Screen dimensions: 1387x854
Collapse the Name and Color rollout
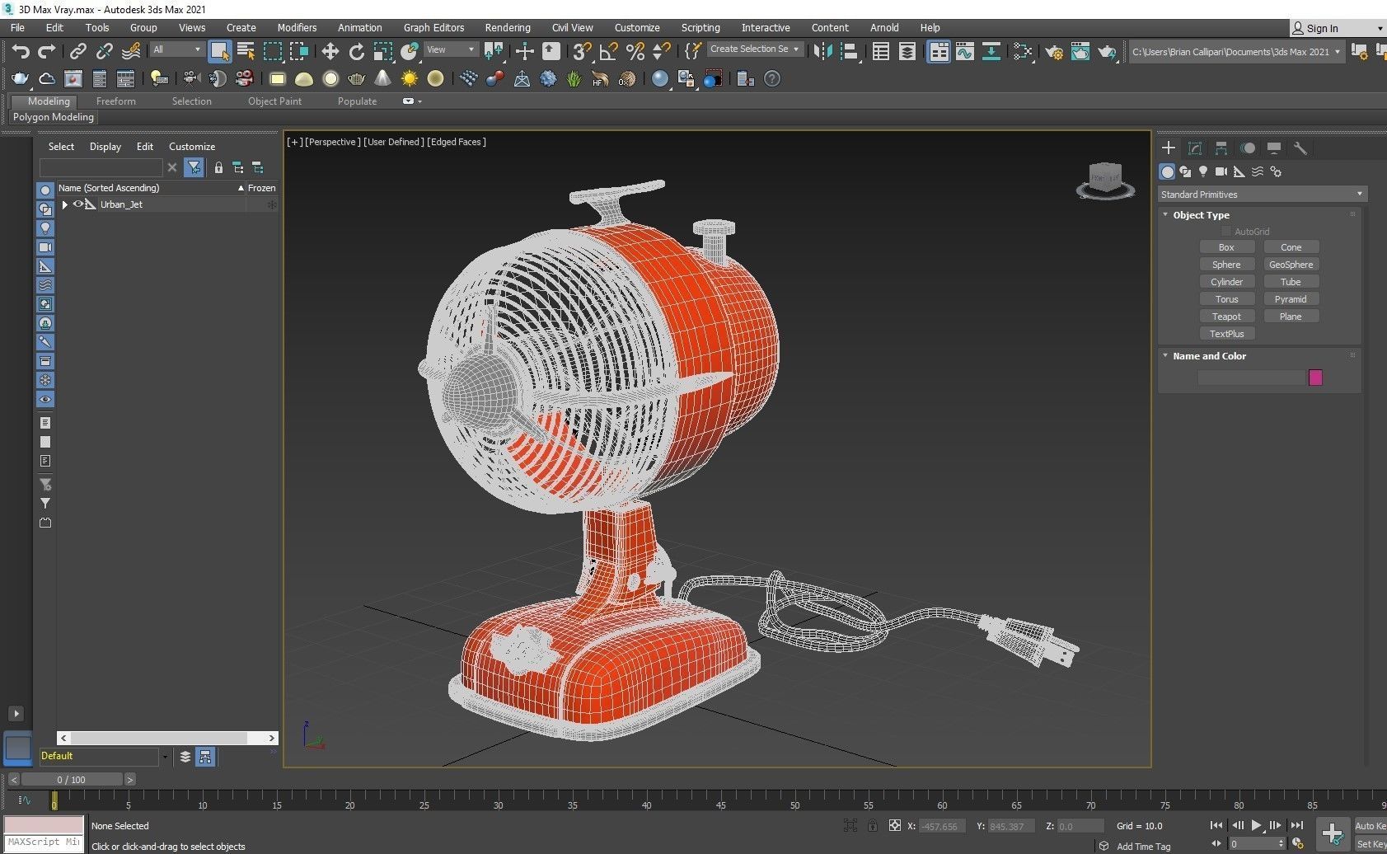tap(1165, 356)
